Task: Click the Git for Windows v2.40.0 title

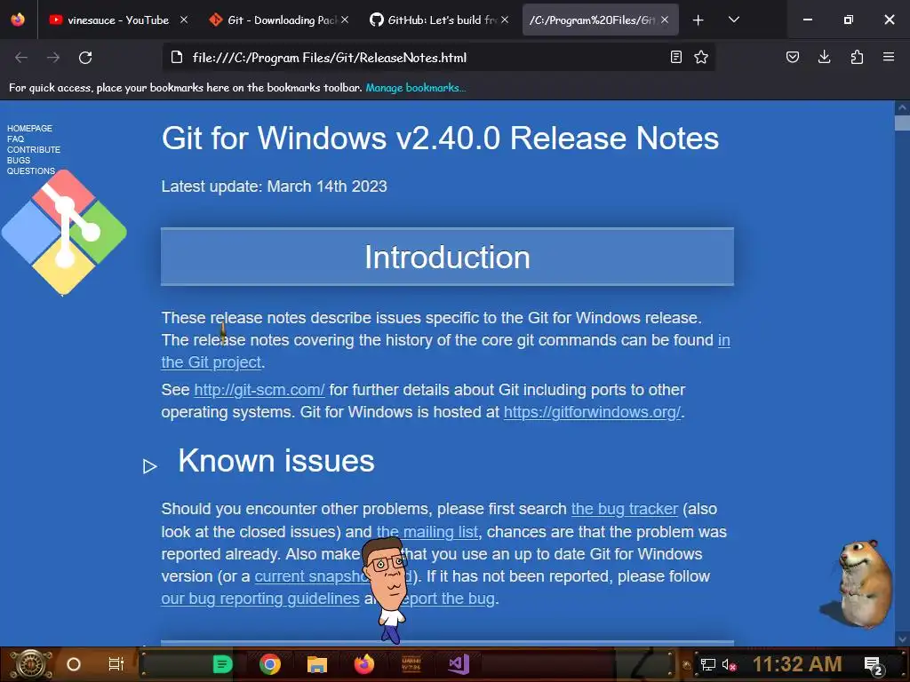Action: point(440,138)
